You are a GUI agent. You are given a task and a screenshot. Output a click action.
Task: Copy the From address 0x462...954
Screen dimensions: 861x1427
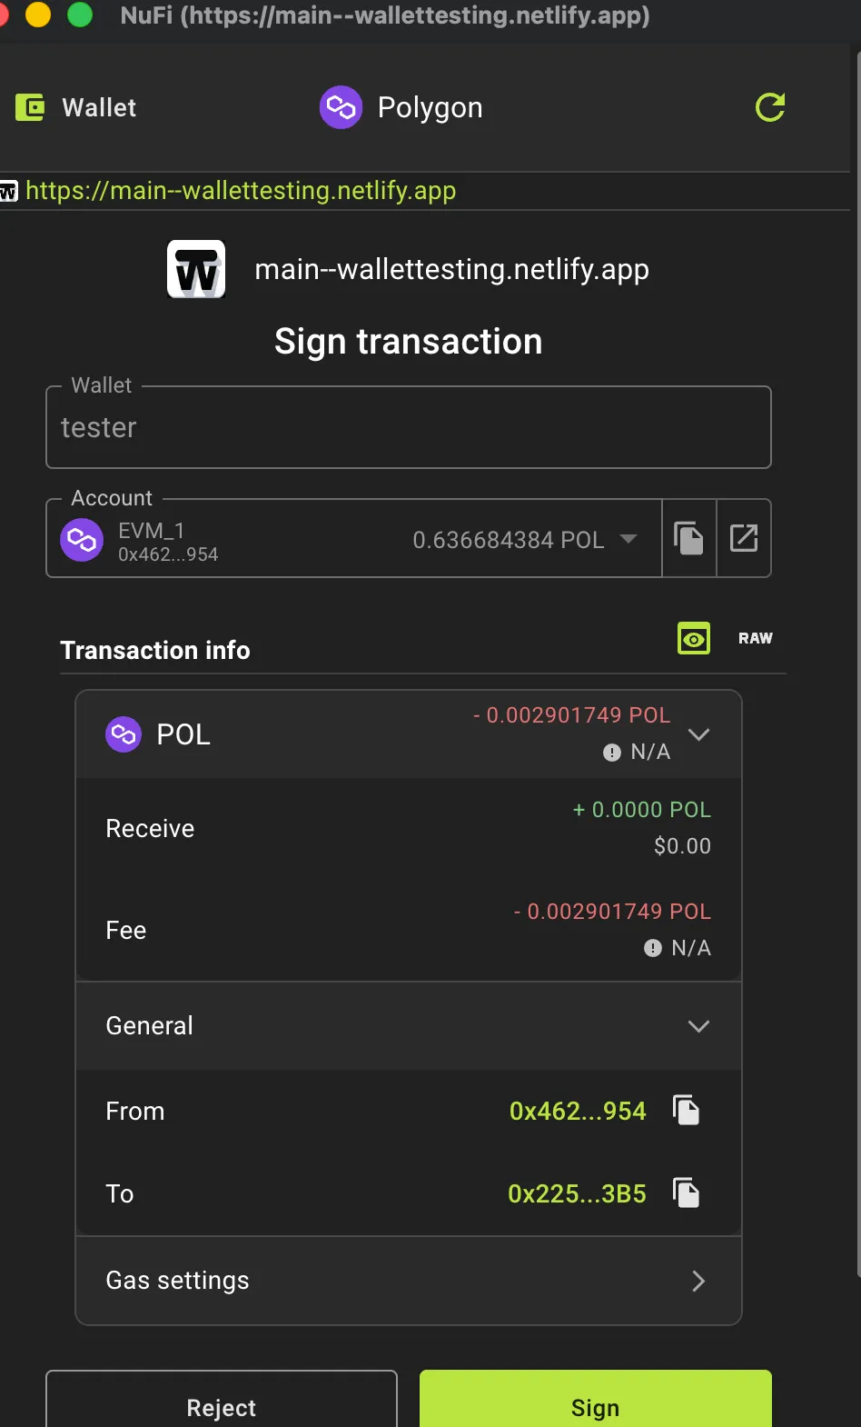pos(688,1109)
